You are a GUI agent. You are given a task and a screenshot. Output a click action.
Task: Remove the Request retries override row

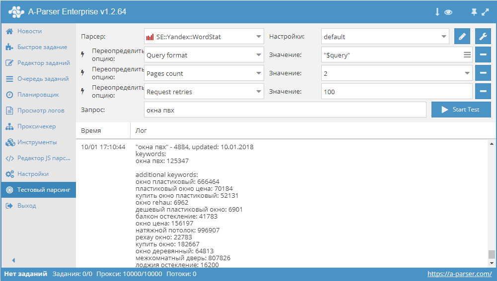click(483, 92)
